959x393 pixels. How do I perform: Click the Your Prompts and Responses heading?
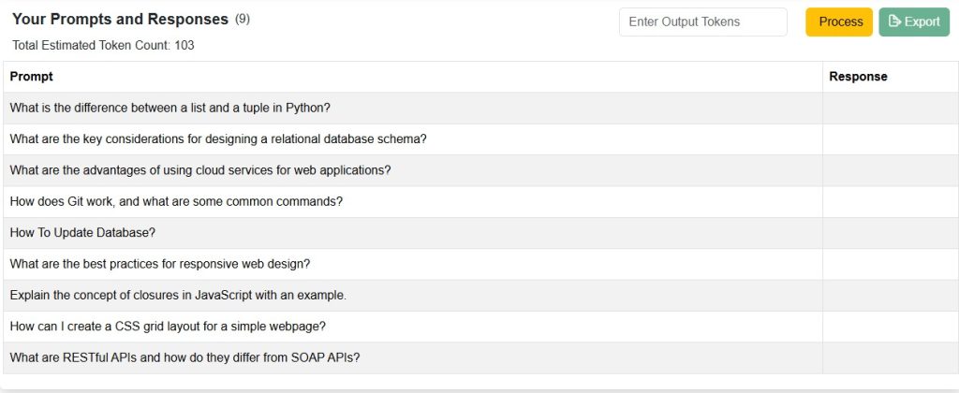tap(120, 19)
